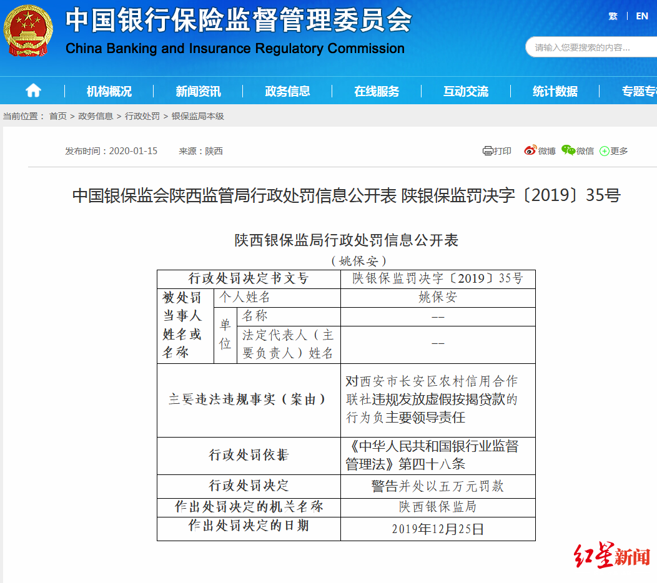Click the home icon in navigation bar

33,91
